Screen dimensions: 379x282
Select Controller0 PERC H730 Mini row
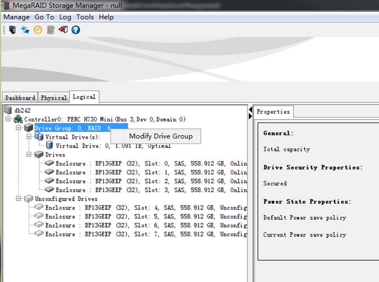click(x=105, y=119)
